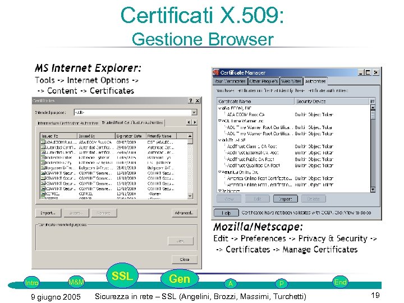Click the Certificate Manager scrollbar thumb

[373, 114]
